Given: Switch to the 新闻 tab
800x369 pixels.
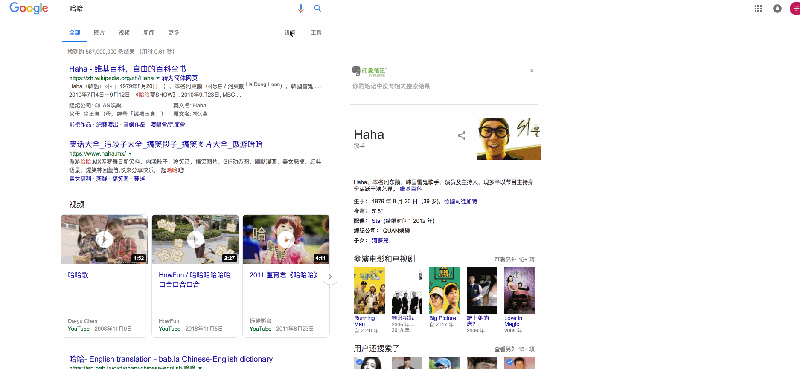Looking at the screenshot, I should tap(149, 33).
